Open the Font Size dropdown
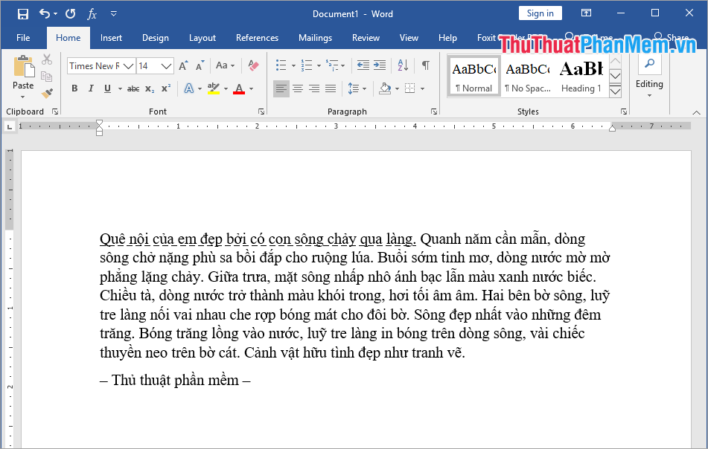 coord(165,65)
